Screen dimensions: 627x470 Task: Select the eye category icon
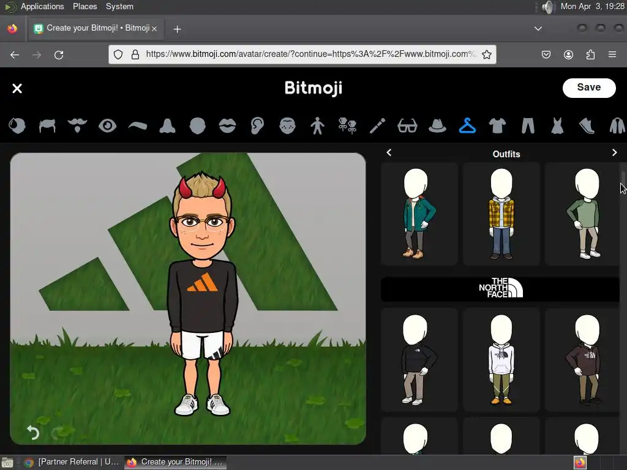[x=107, y=126]
